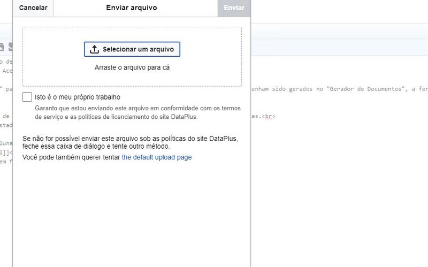
Task: Check 'Isto é o meu próprio trabalho'
Action: (x=27, y=97)
